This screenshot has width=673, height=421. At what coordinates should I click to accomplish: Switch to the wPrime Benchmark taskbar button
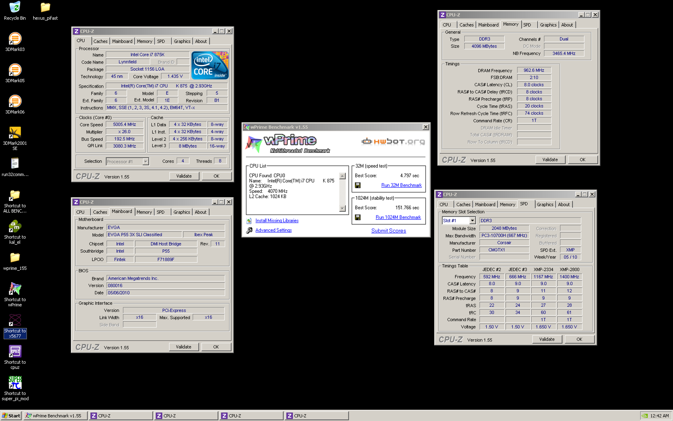(x=56, y=416)
